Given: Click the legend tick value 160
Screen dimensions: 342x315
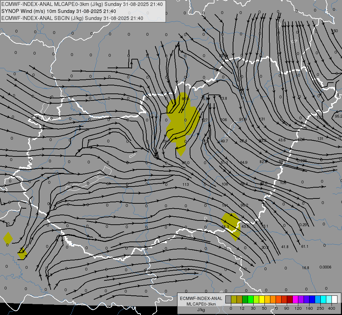Looking at the screenshot, I should 309,308.
